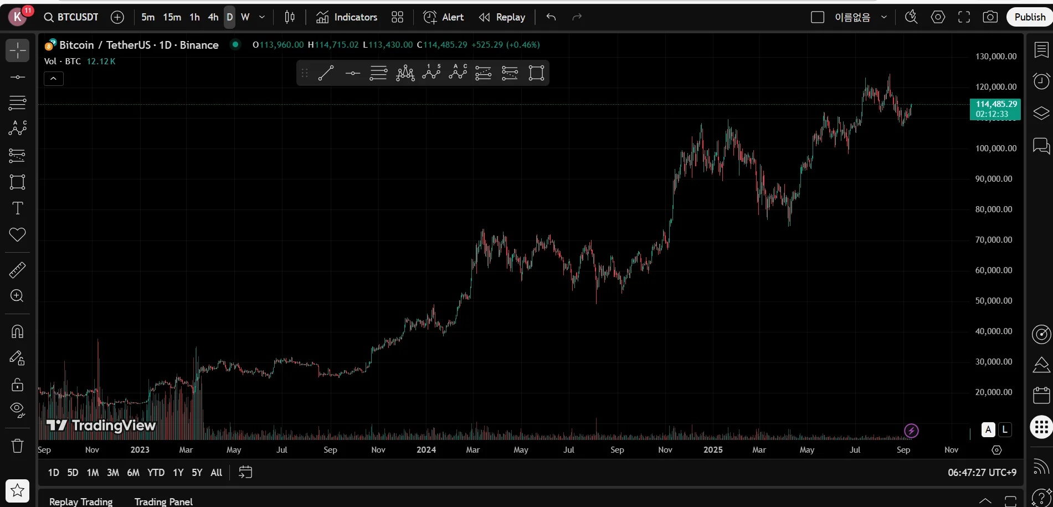Viewport: 1053px width, 507px height.
Task: Collapse the indicator legend arrow
Action: tap(54, 79)
